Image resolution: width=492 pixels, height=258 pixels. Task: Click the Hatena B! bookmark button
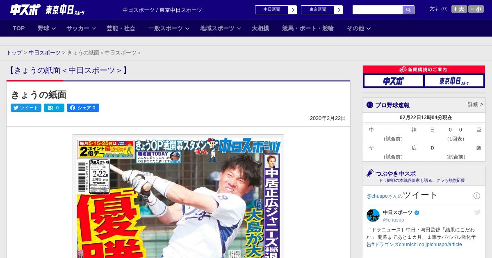coord(54,108)
